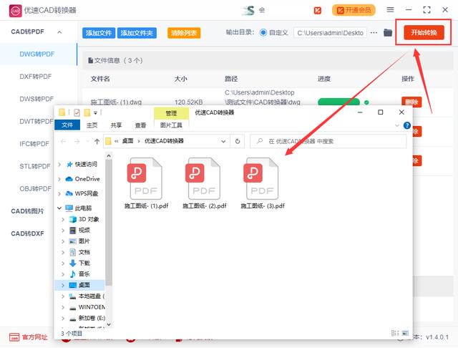Click navigation pane scroll-down arrow
The height and width of the screenshot is (348, 458).
click(x=109, y=324)
